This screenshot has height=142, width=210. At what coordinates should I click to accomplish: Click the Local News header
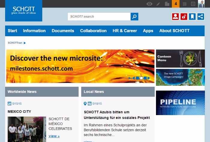(118, 92)
